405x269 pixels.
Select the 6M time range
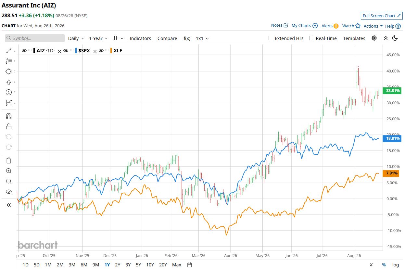pos(84,265)
